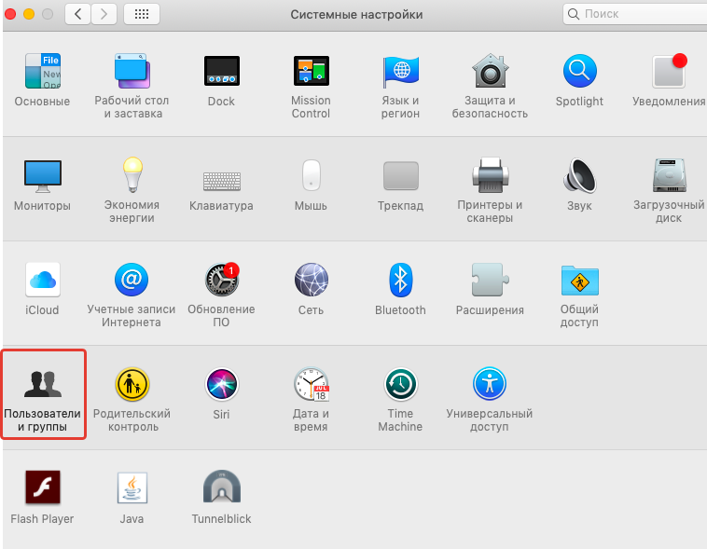Screen dimensions: 707x549
Task: Open the Клавиатура preferences
Action: click(221, 181)
